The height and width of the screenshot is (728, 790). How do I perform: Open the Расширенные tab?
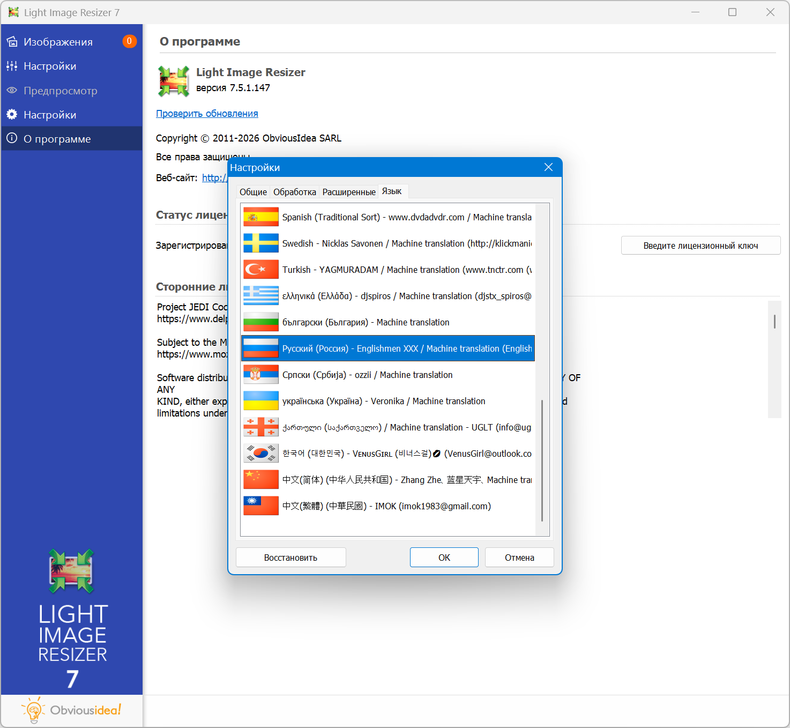coord(349,192)
